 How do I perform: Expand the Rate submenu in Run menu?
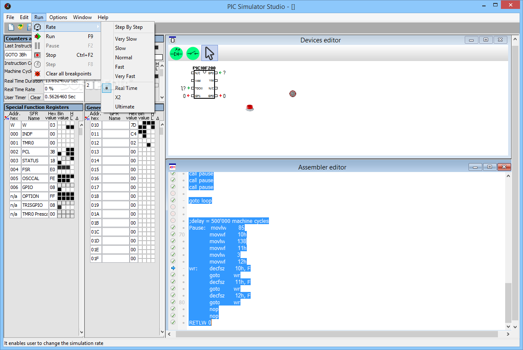tap(67, 27)
